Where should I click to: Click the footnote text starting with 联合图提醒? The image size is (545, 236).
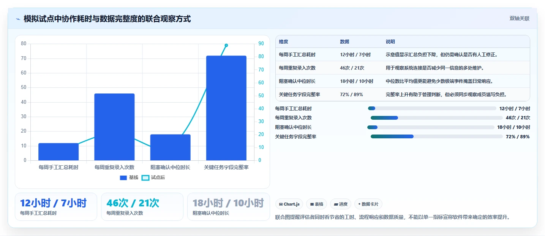pyautogui.click(x=393, y=217)
